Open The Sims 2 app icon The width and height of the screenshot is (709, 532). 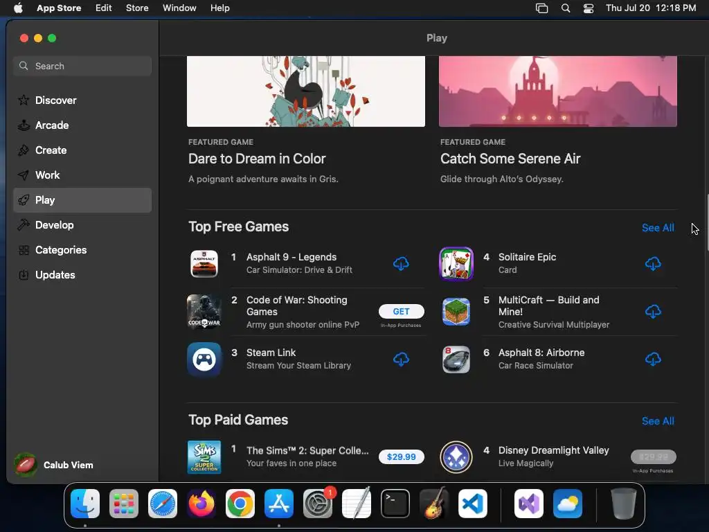204,456
